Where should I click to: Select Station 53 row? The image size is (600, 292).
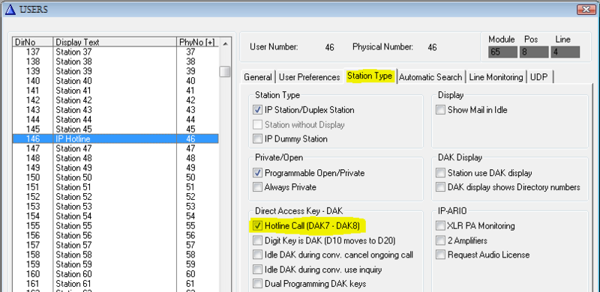115,207
